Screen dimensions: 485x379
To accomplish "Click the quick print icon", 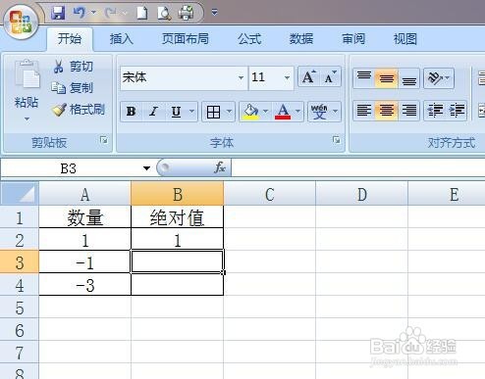I will click(186, 13).
